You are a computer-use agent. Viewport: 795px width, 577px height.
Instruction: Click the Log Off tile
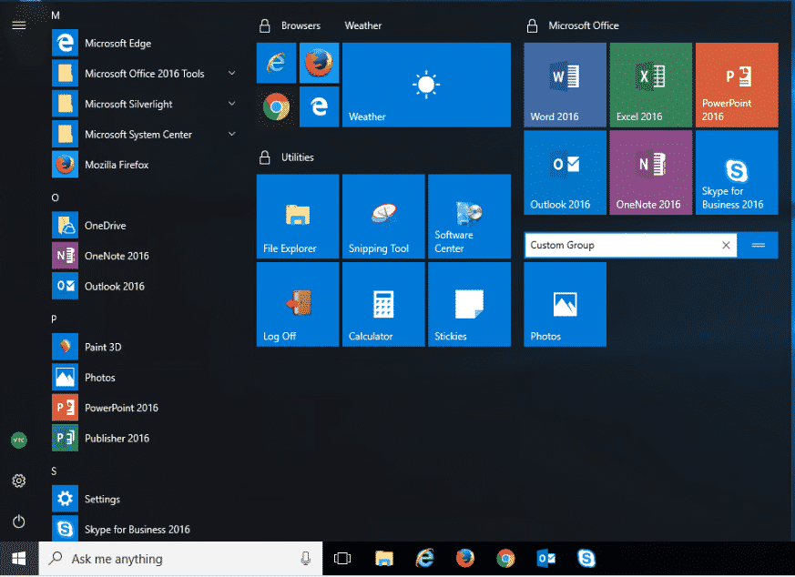[298, 305]
